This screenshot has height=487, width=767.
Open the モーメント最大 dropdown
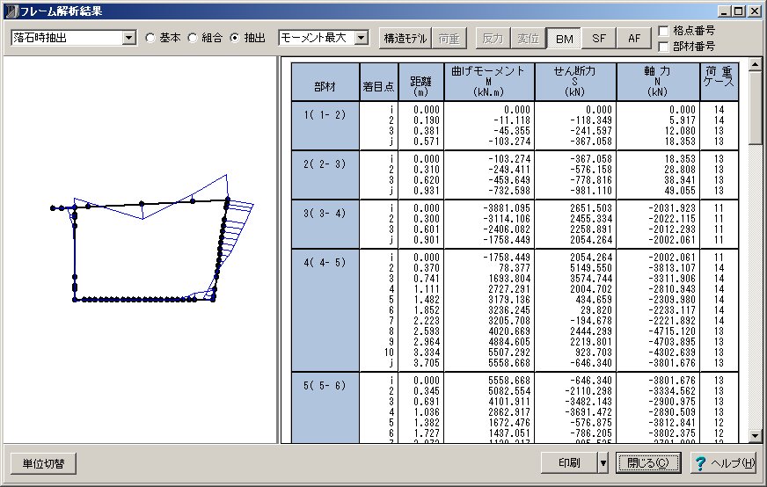tap(361, 38)
